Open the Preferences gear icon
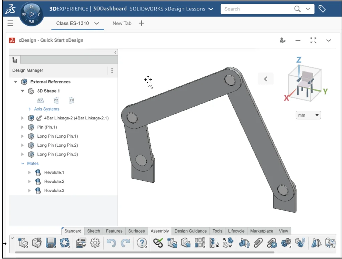Viewport: 342px width, 259px height. (96, 243)
